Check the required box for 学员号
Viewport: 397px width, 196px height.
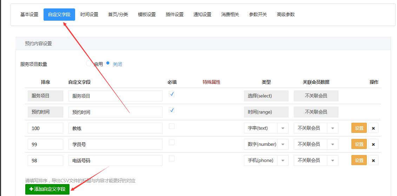pos(172,142)
